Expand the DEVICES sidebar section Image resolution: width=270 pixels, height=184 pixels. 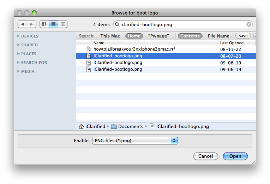[x=18, y=36]
